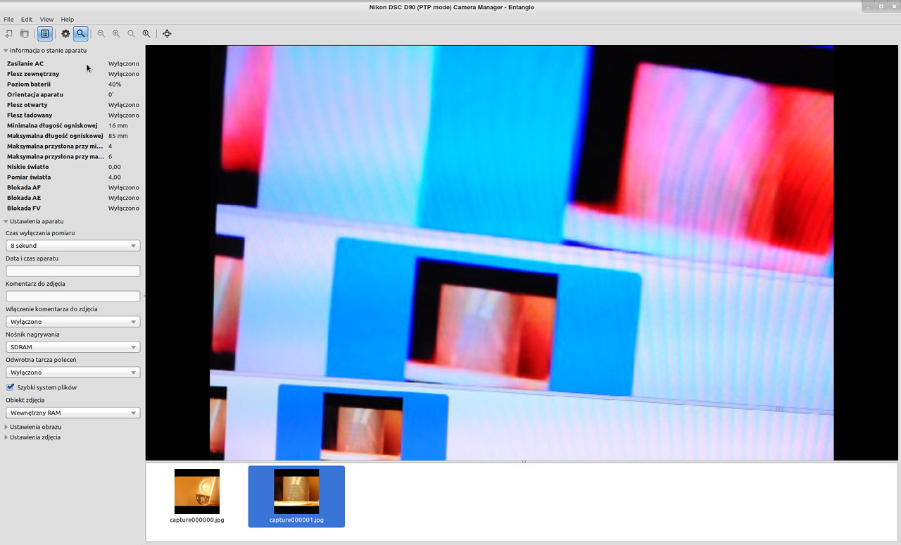The height and width of the screenshot is (545, 901).
Task: Click the open session toolbar icon
Action: coord(24,33)
